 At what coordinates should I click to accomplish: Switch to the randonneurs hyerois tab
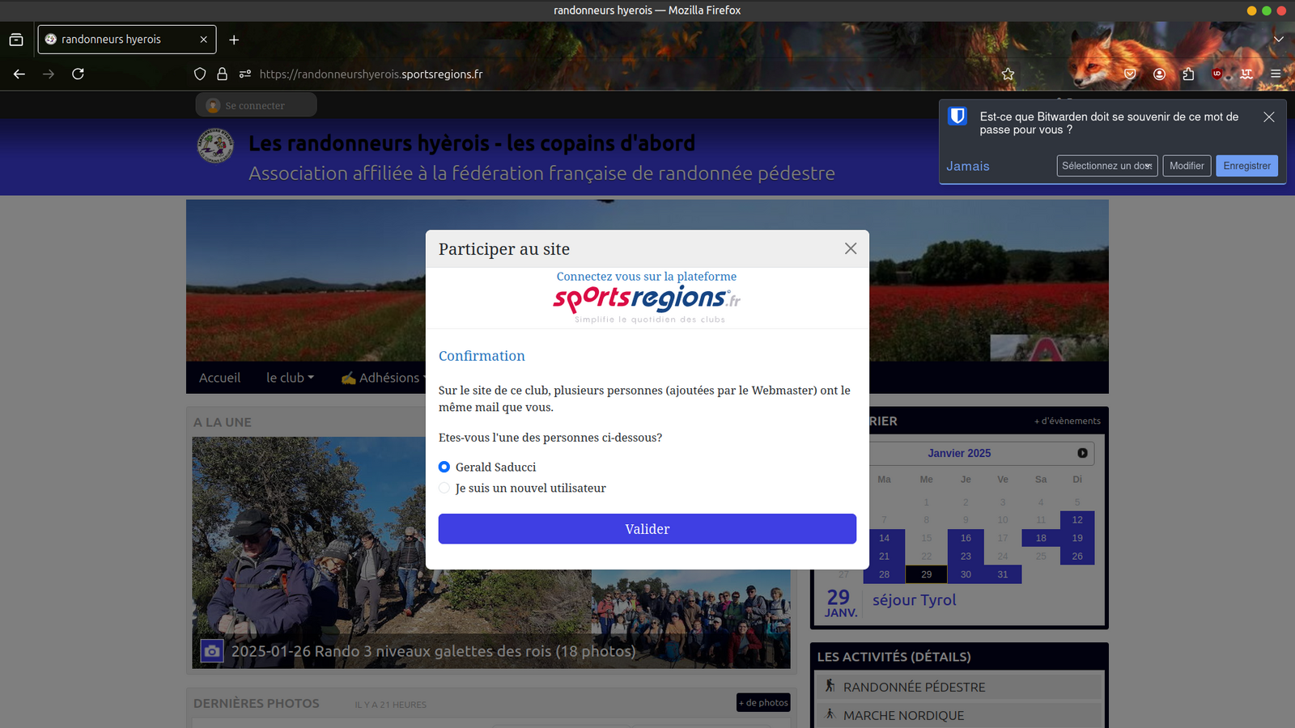(121, 39)
